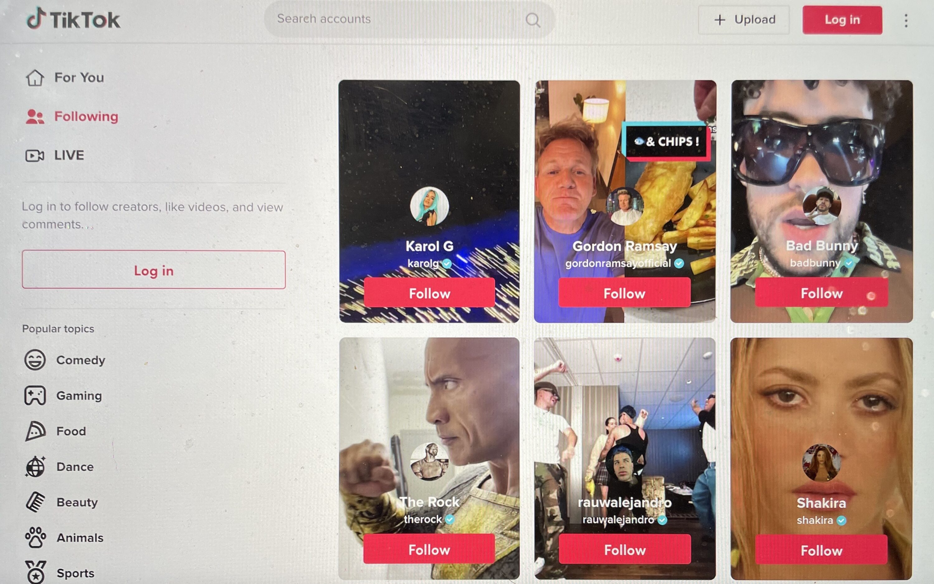934x584 pixels.
Task: Click the For You home icon
Action: (x=35, y=77)
